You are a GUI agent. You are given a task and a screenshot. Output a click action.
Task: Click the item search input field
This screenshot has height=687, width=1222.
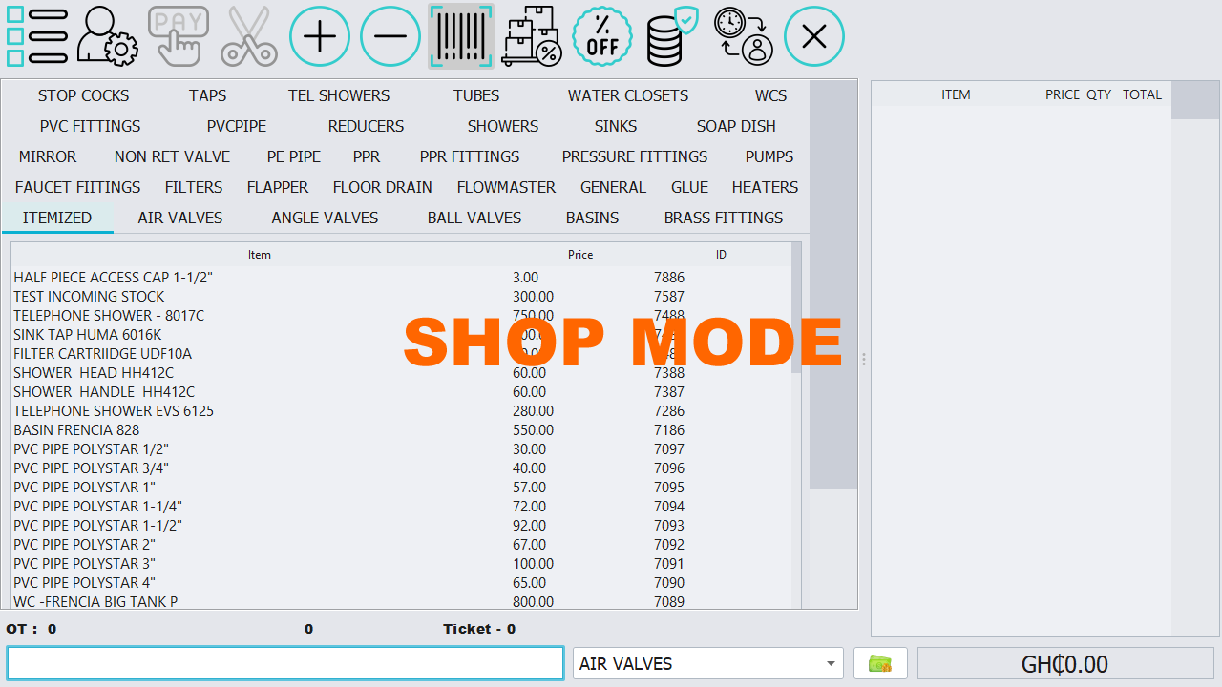[x=284, y=663]
